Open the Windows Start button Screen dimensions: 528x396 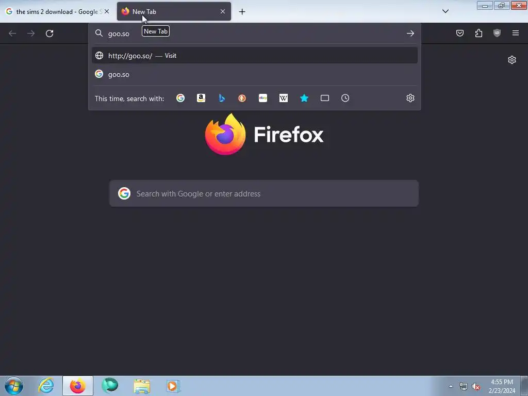pos(14,386)
